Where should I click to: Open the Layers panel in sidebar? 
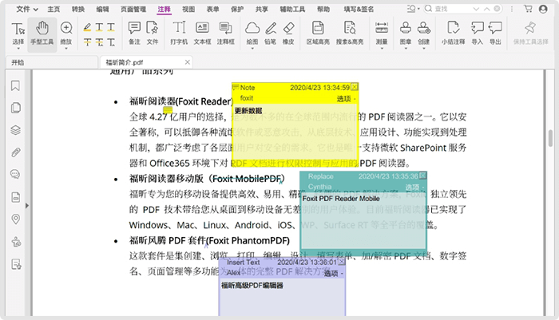pyautogui.click(x=15, y=130)
